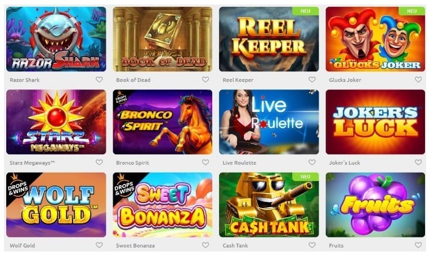Toggle favorite heart for Bronco Spirit
The image size is (429, 256).
tap(205, 163)
